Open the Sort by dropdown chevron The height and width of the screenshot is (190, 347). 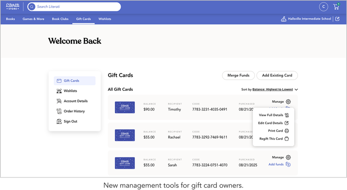click(296, 90)
